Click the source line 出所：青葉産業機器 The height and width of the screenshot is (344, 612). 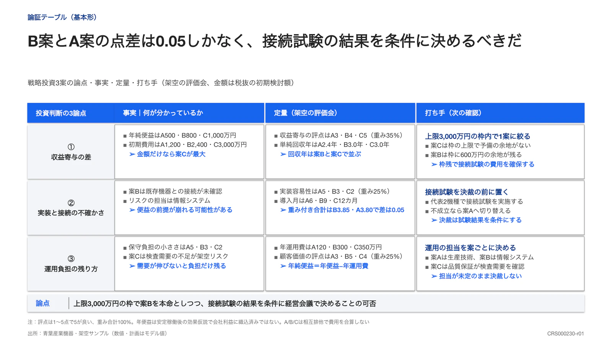click(x=98, y=333)
